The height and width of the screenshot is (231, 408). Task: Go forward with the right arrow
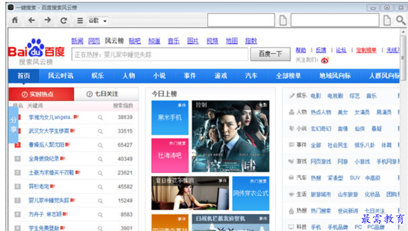coord(48,20)
